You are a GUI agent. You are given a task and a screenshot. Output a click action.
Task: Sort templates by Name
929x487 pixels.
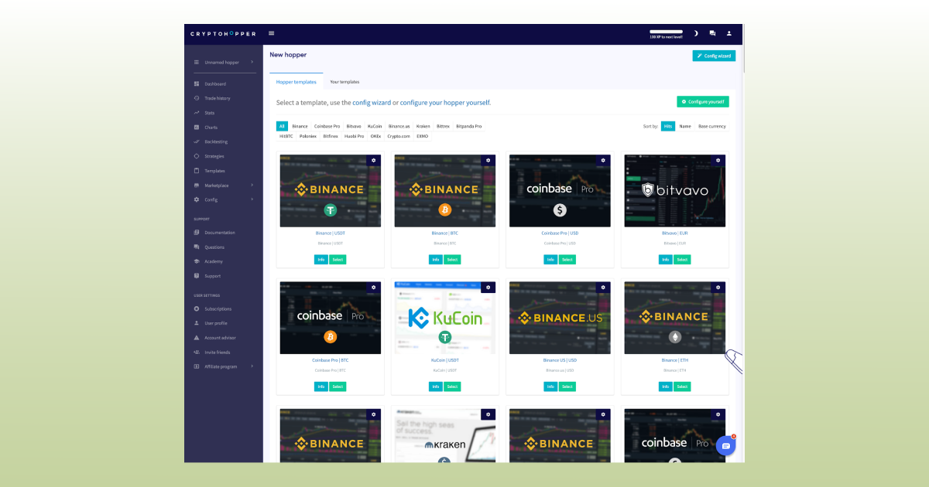coord(684,126)
